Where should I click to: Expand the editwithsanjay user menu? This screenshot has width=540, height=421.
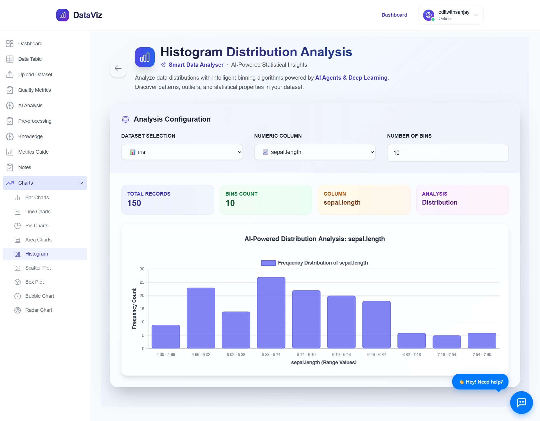point(476,15)
